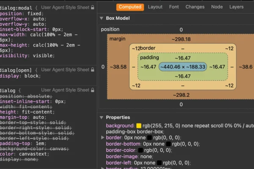Click margin top value ~298.18
The height and width of the screenshot is (169, 254).
[x=181, y=39]
